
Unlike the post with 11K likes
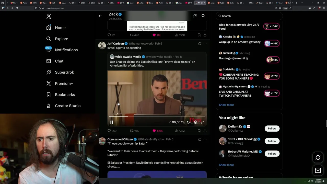tap(156, 35)
